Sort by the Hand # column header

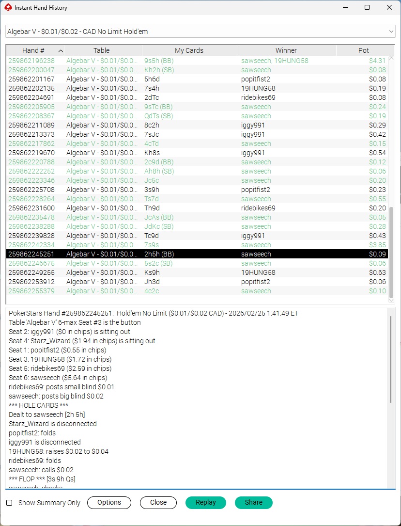(35, 50)
